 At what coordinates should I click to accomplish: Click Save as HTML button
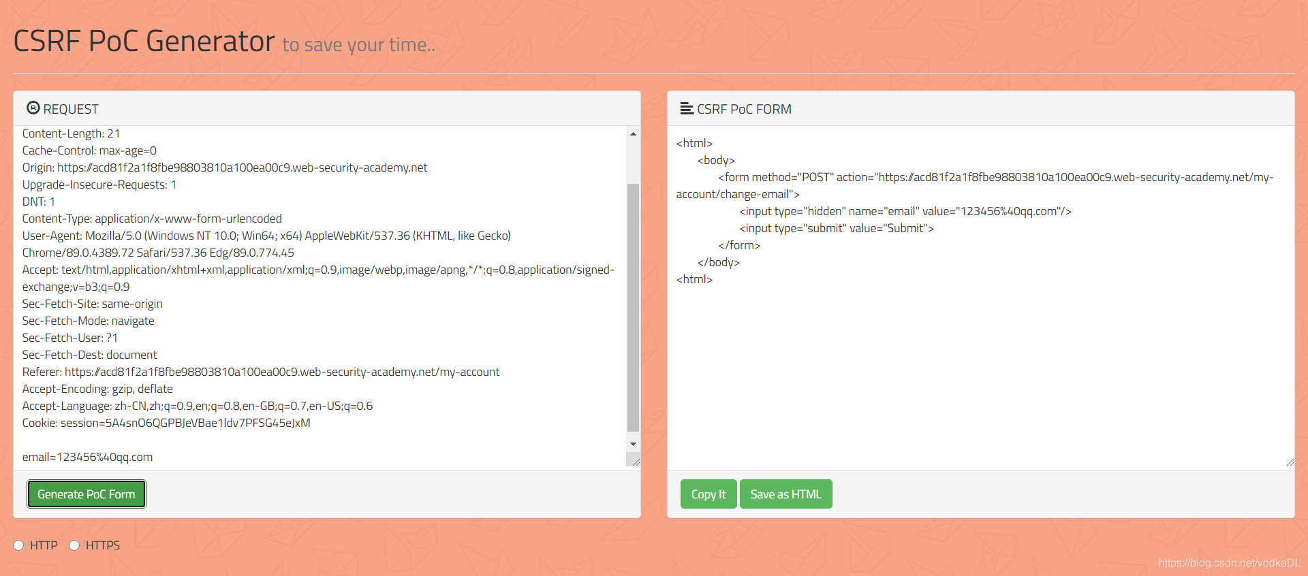[786, 494]
